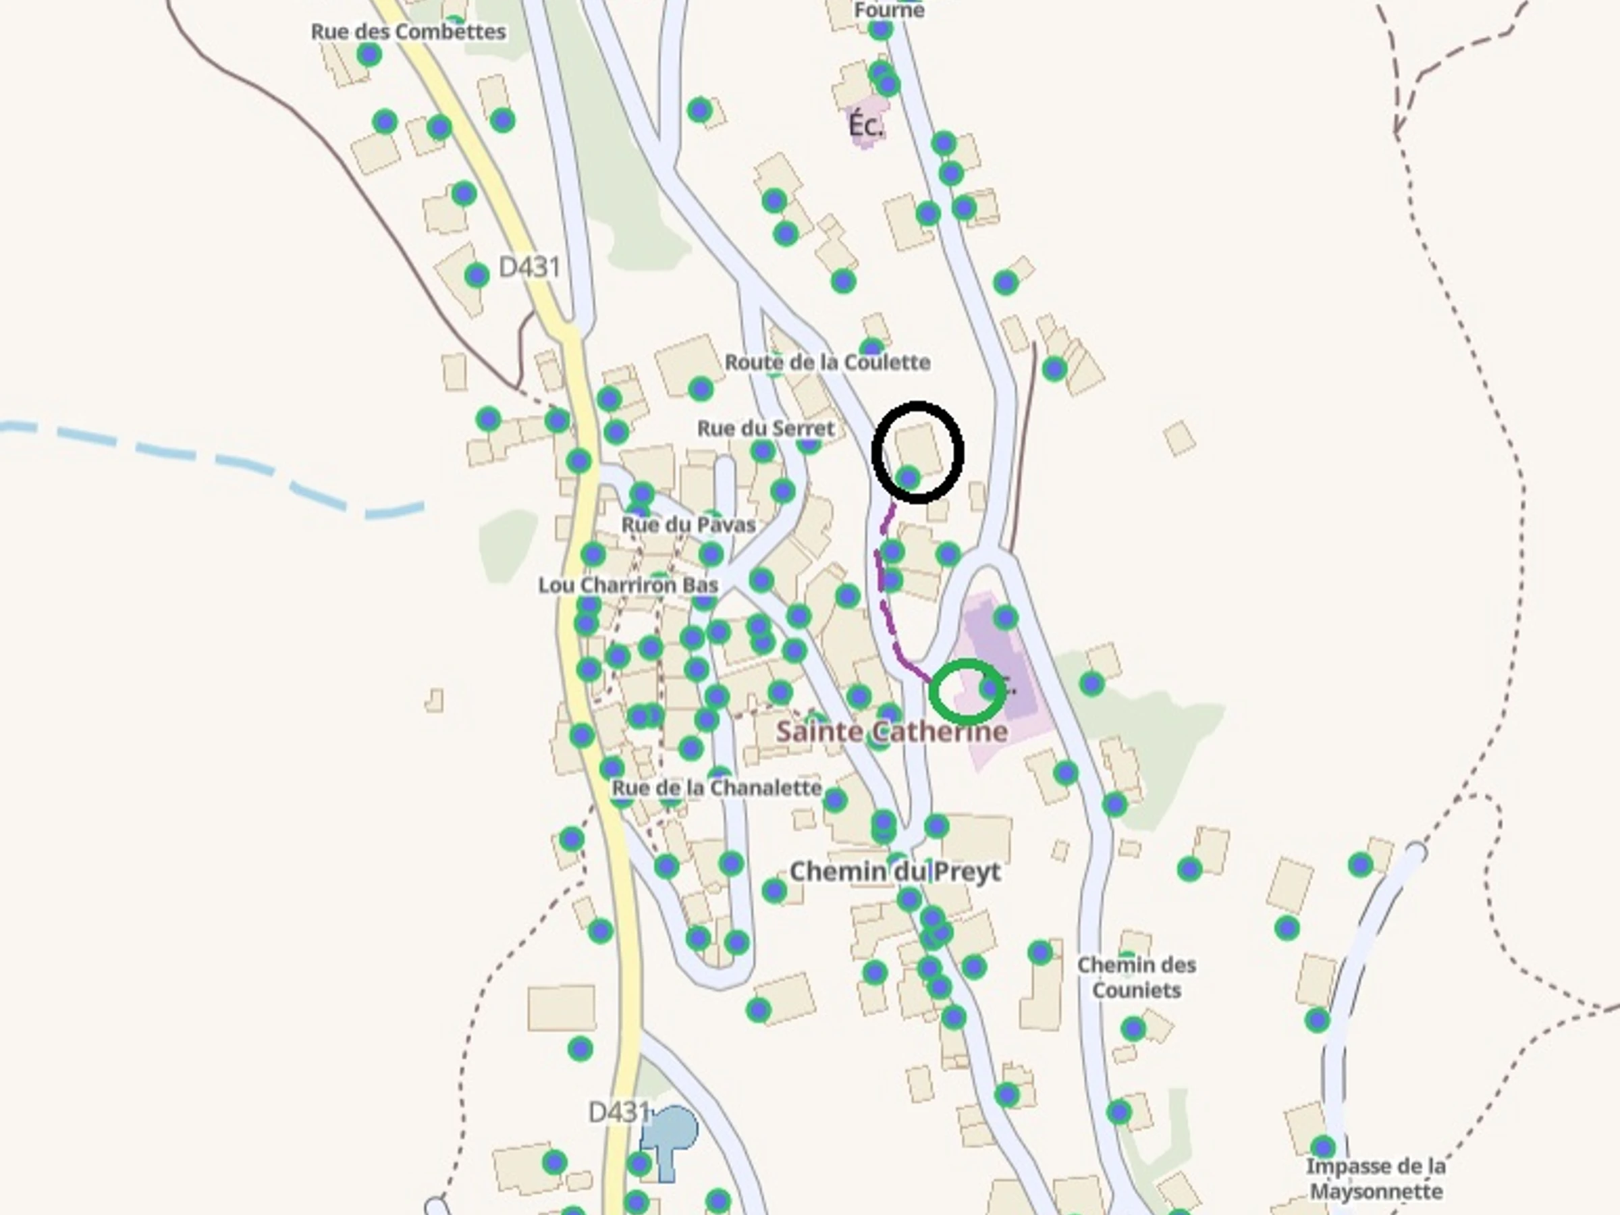1620x1215 pixels.
Task: Click the Rue de la Chanalette label
Action: 717,788
